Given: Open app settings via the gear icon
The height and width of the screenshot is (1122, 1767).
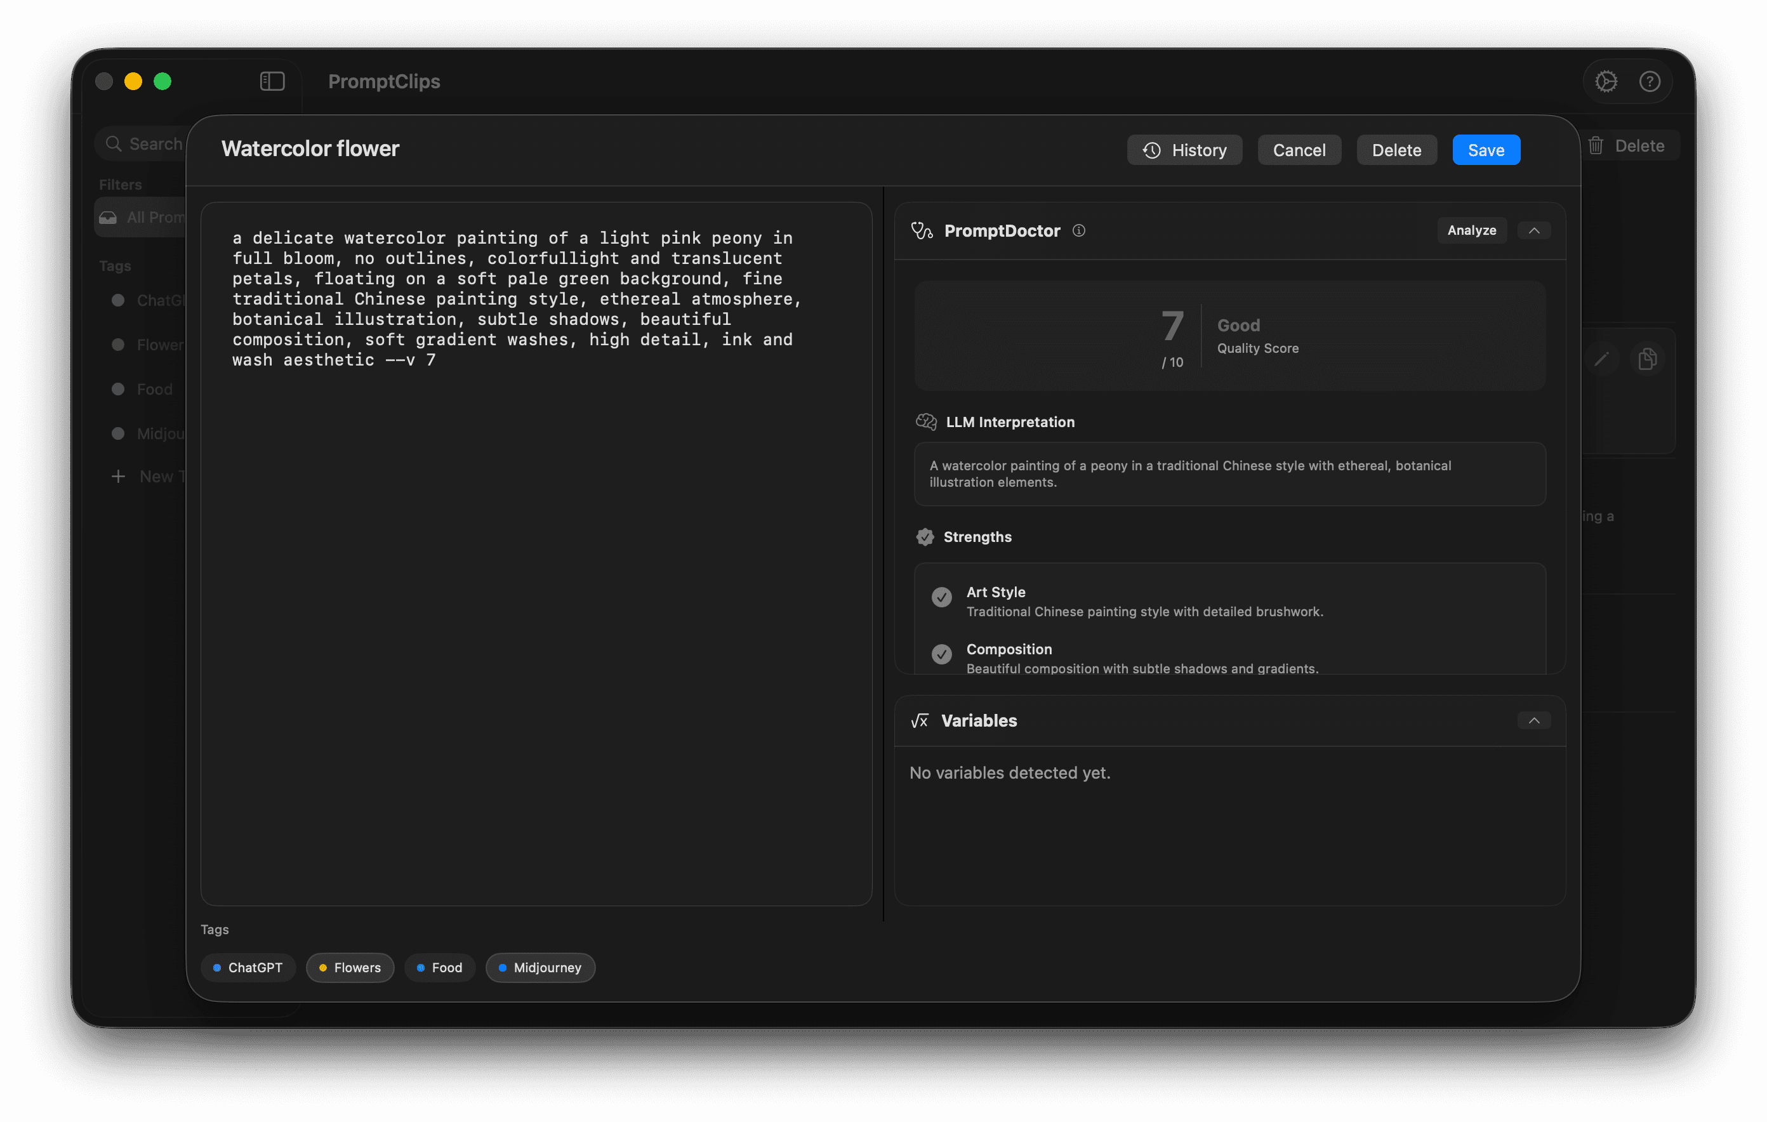Looking at the screenshot, I should [1606, 81].
